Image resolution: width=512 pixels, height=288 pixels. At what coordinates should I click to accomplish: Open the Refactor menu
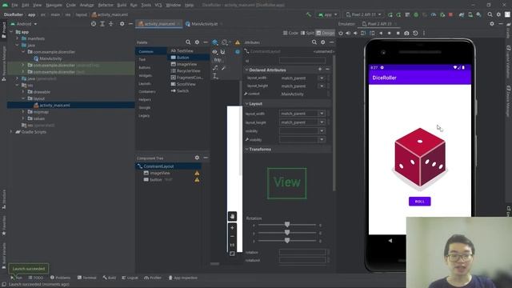click(106, 6)
